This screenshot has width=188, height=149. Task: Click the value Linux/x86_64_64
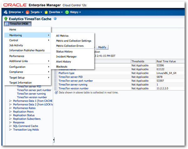(166, 73)
